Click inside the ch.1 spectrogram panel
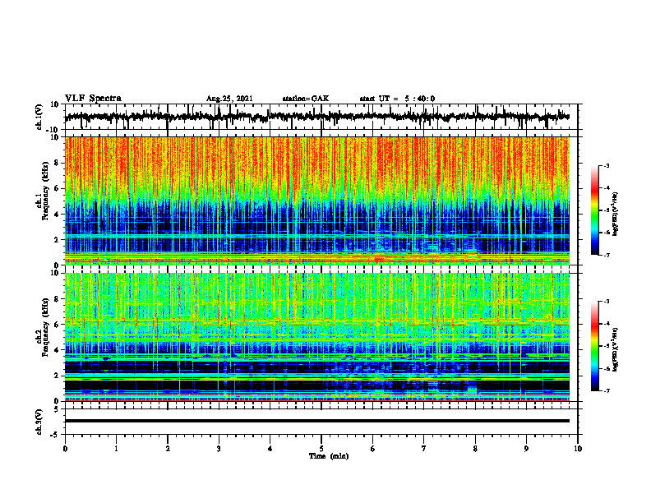The height and width of the screenshot is (503, 651). click(x=317, y=201)
